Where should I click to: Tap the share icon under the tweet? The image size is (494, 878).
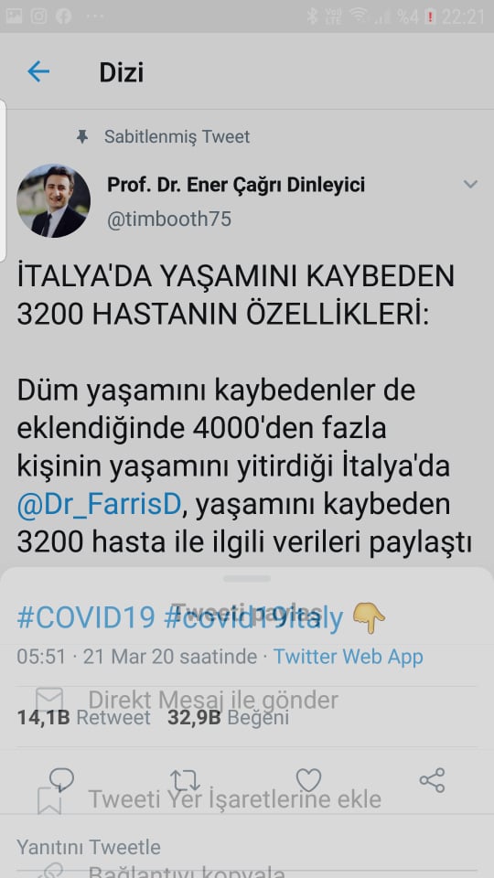click(x=432, y=780)
